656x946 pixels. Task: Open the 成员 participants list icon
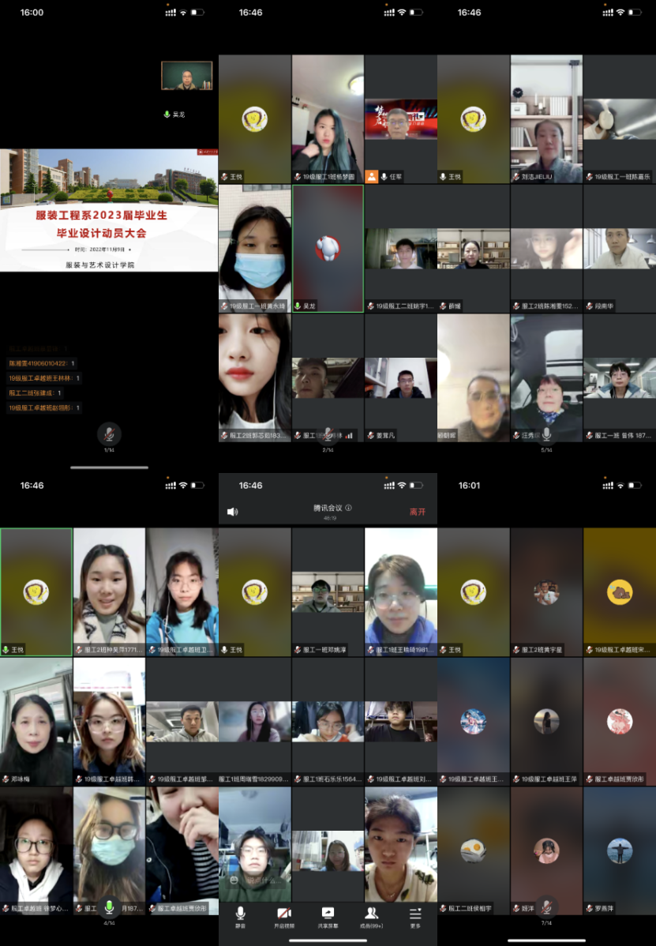371,914
